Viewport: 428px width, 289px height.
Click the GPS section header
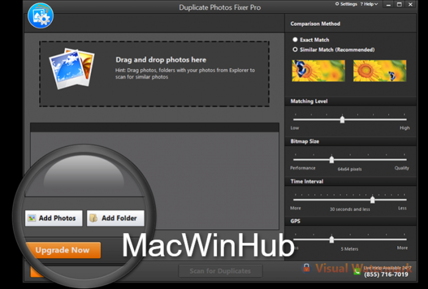coord(295,221)
